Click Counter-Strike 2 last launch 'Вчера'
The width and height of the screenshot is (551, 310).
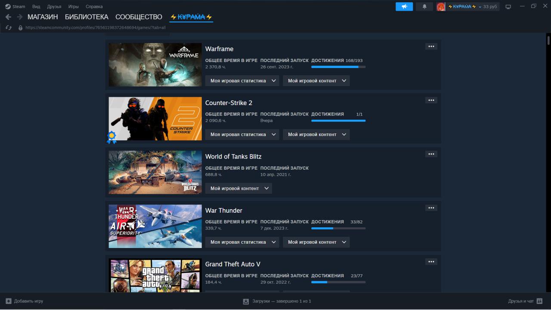(x=266, y=121)
